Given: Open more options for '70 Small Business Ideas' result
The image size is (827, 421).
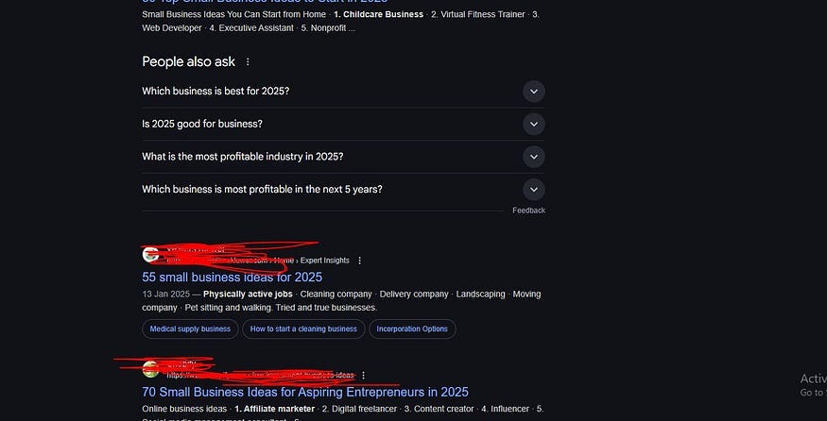Looking at the screenshot, I should (x=363, y=375).
